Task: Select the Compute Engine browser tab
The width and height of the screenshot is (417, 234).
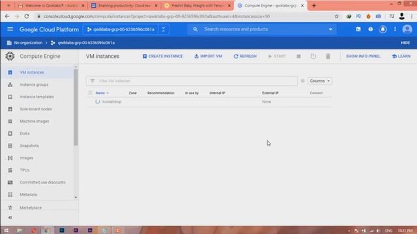Action: pos(270,6)
